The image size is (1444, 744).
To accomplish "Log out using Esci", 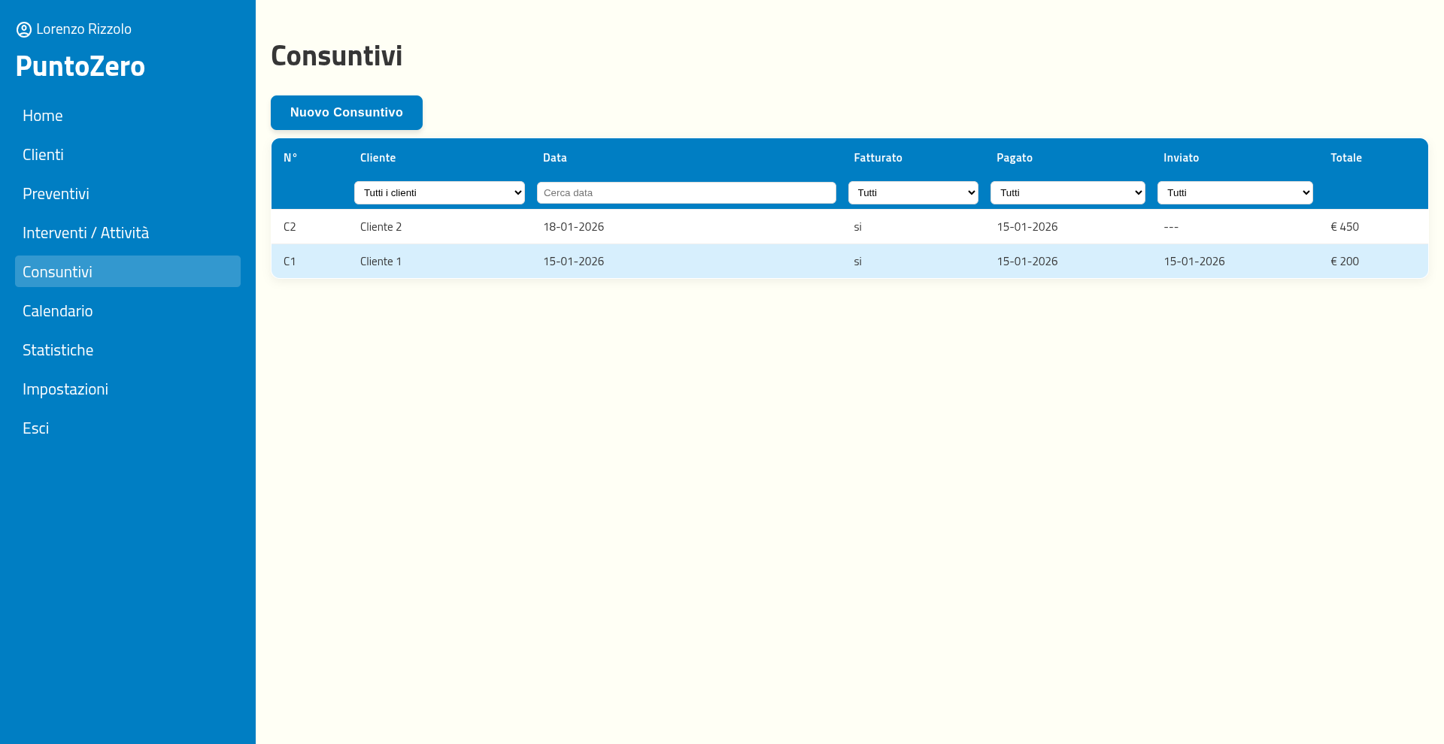I will [x=35, y=428].
